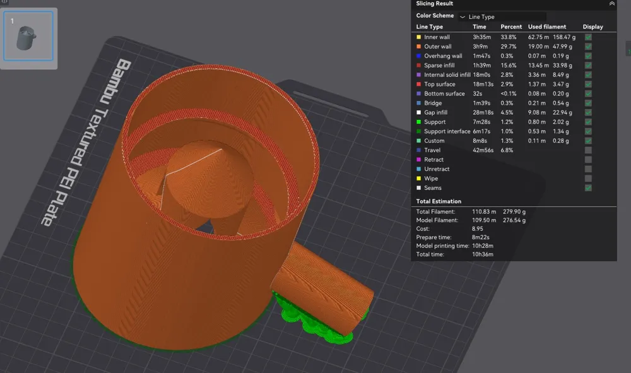Enable Travel display checkbox
This screenshot has height=373, width=631.
[x=588, y=150]
